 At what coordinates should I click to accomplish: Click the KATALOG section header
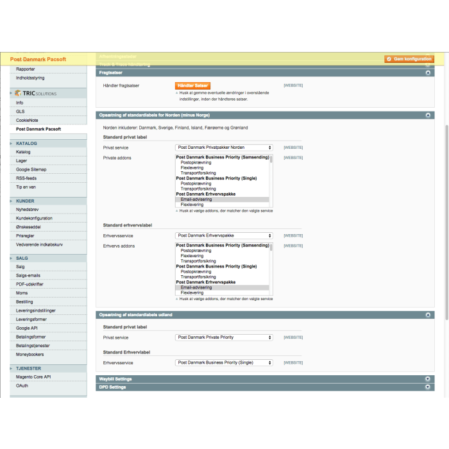[26, 144]
